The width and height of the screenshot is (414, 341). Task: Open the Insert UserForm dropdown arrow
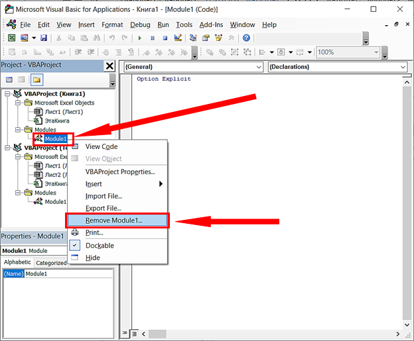pos(34,38)
